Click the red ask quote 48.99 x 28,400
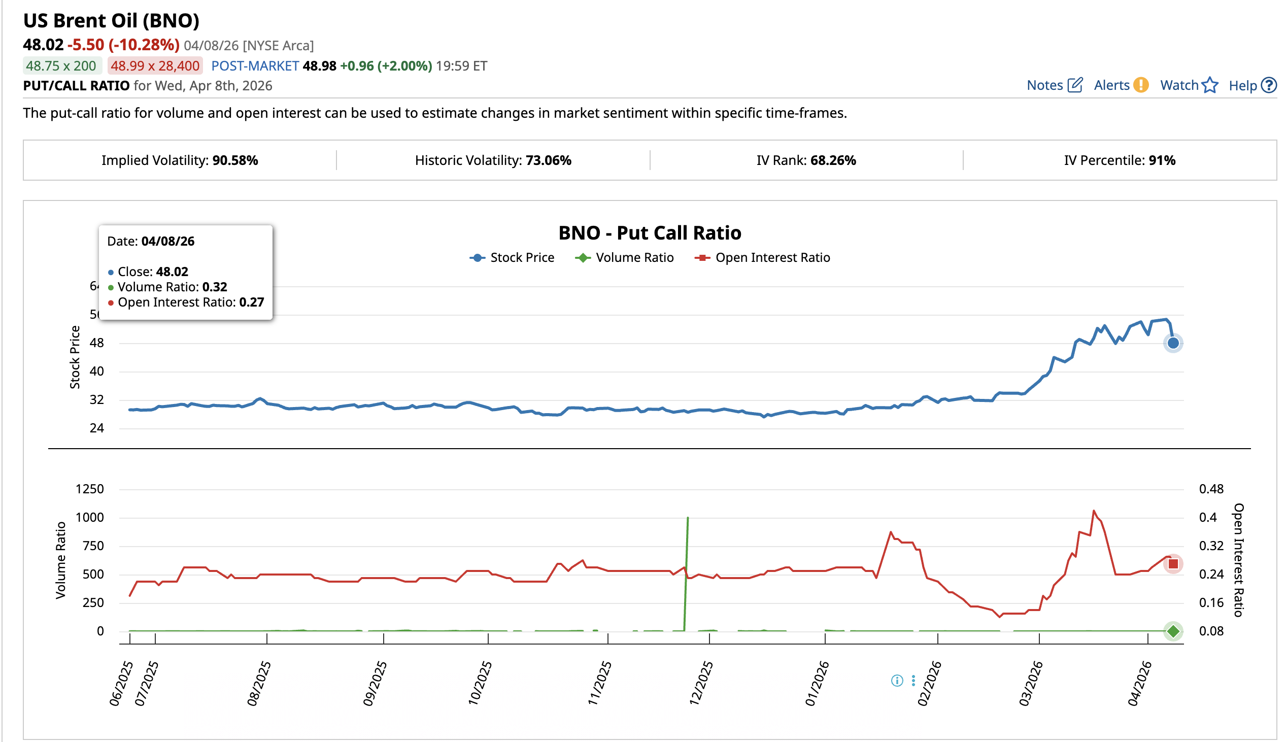This screenshot has height=742, width=1286. 154,65
